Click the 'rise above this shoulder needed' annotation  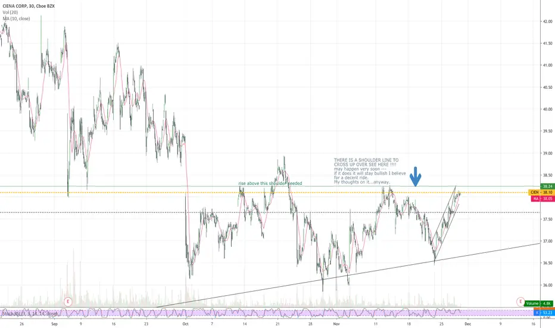[x=270, y=183]
